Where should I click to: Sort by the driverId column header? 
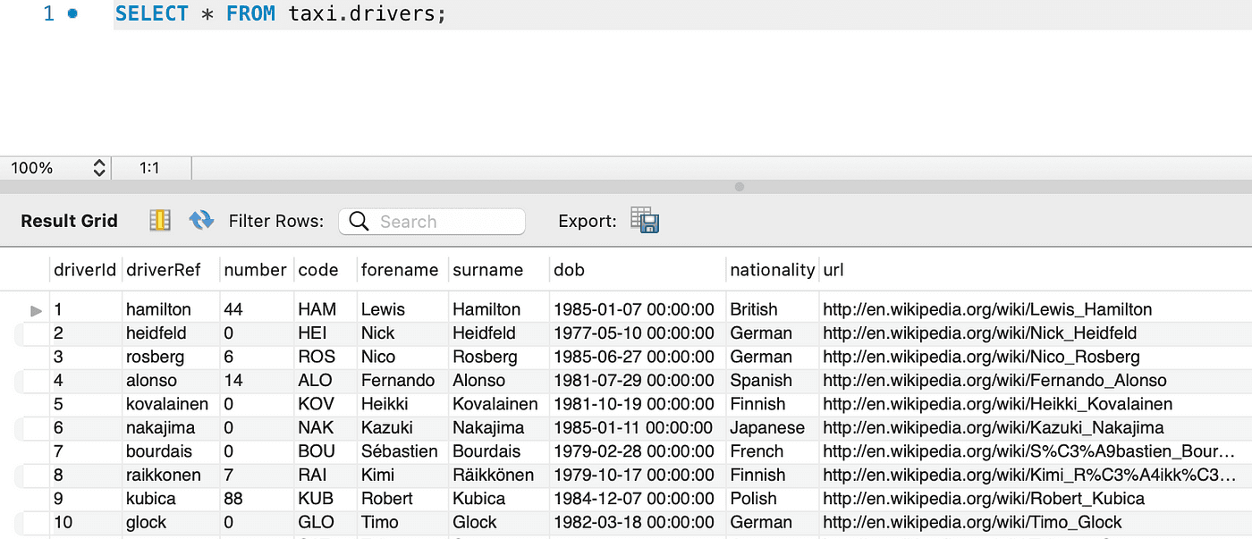[x=85, y=270]
